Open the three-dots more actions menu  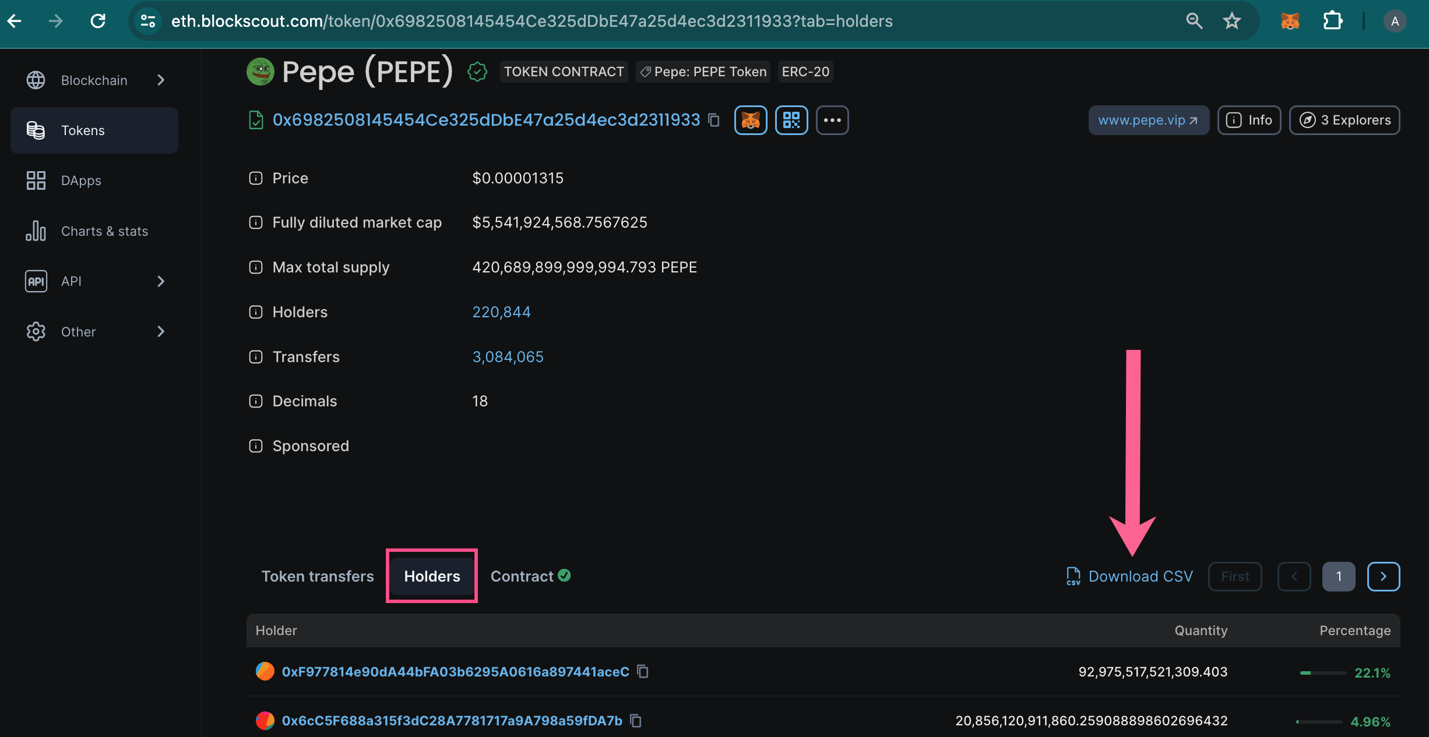[x=832, y=120]
